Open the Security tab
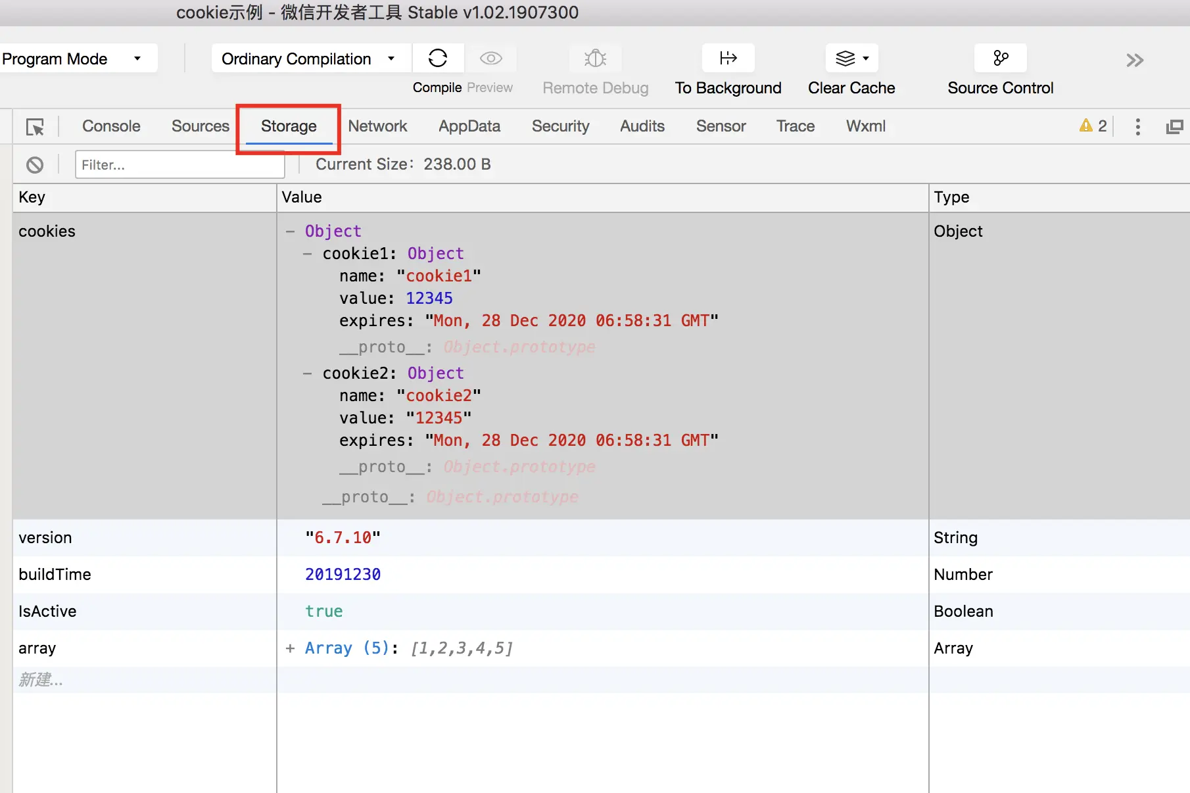This screenshot has height=793, width=1190. point(560,126)
